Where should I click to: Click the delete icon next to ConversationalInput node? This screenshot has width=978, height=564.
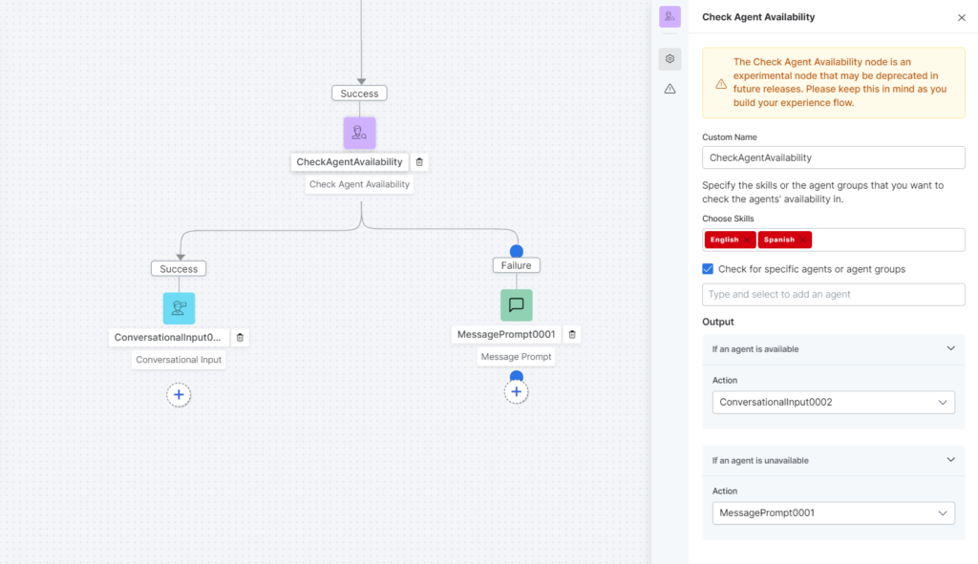coord(240,337)
